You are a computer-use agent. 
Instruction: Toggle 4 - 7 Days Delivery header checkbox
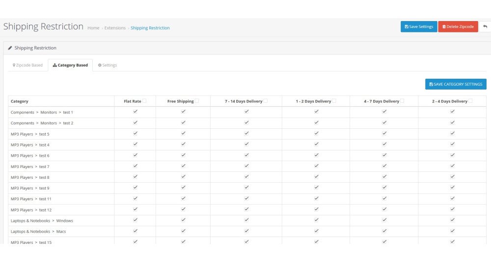[x=402, y=101]
